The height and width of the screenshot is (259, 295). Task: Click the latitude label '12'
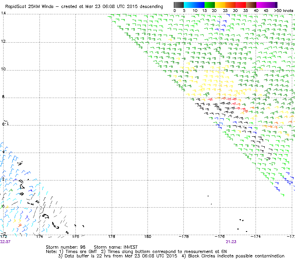3,41
